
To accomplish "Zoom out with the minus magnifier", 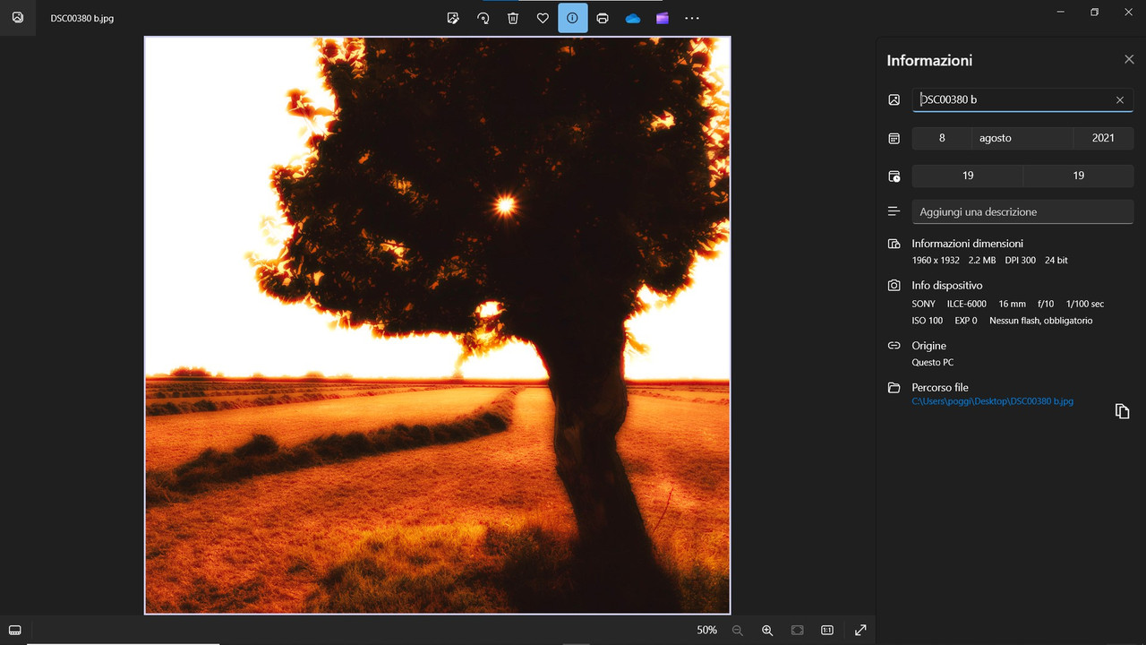I will tap(738, 630).
